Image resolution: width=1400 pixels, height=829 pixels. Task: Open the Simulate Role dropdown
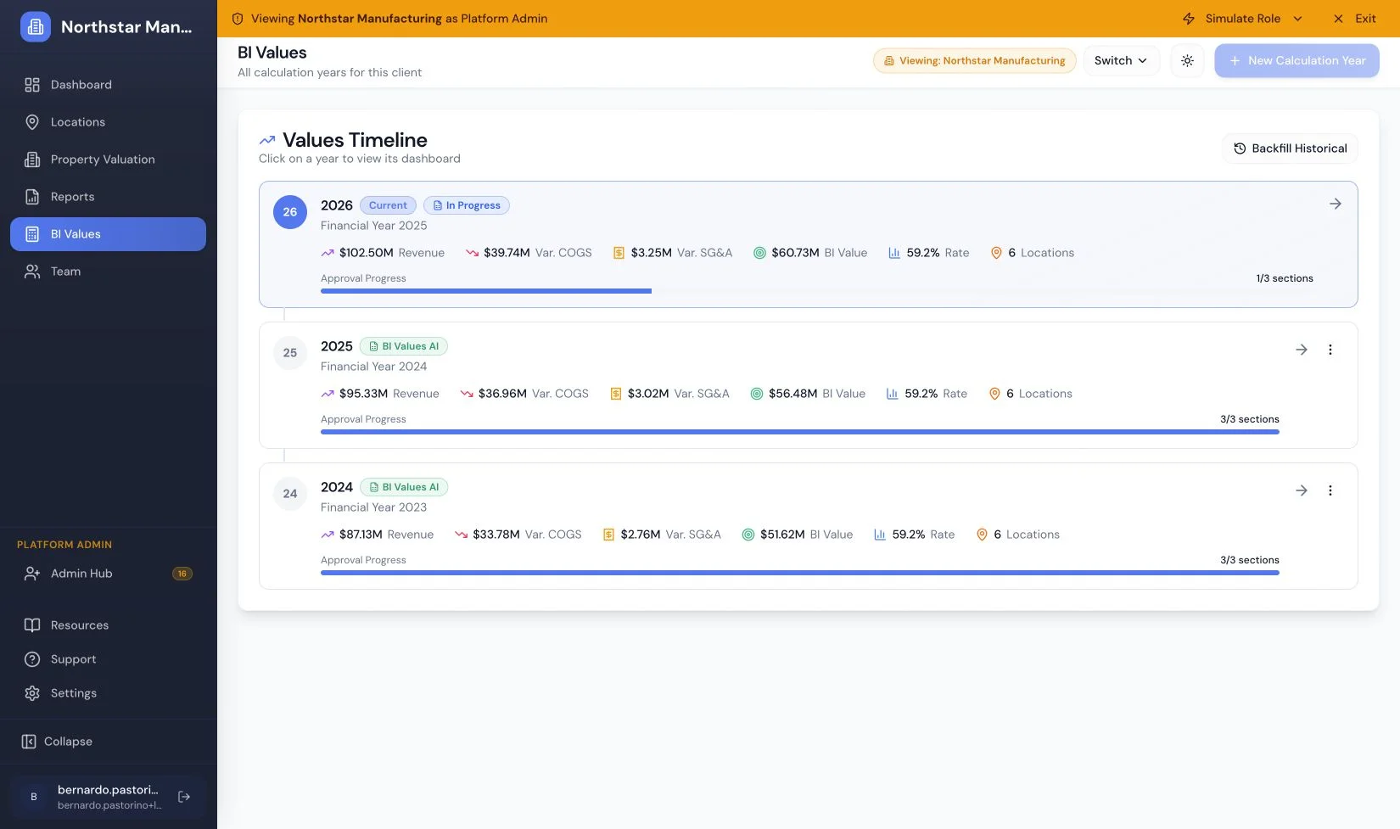coord(1242,19)
